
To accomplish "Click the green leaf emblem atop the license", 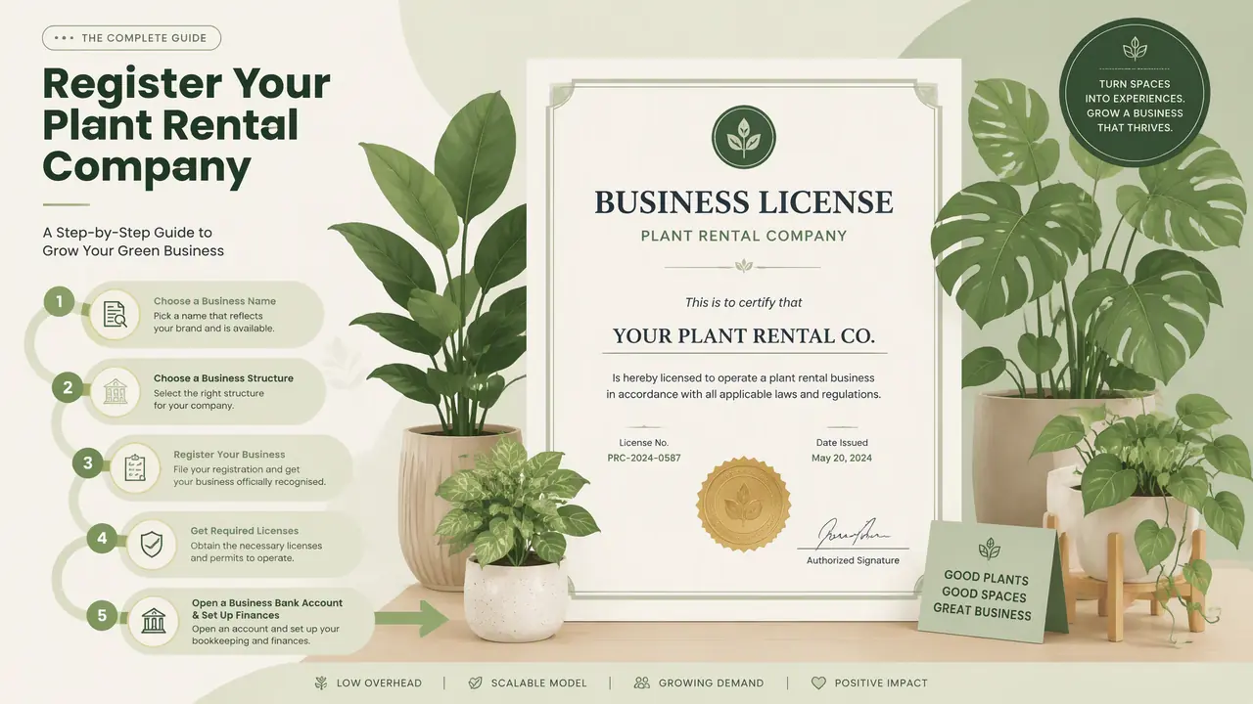I will (x=744, y=137).
